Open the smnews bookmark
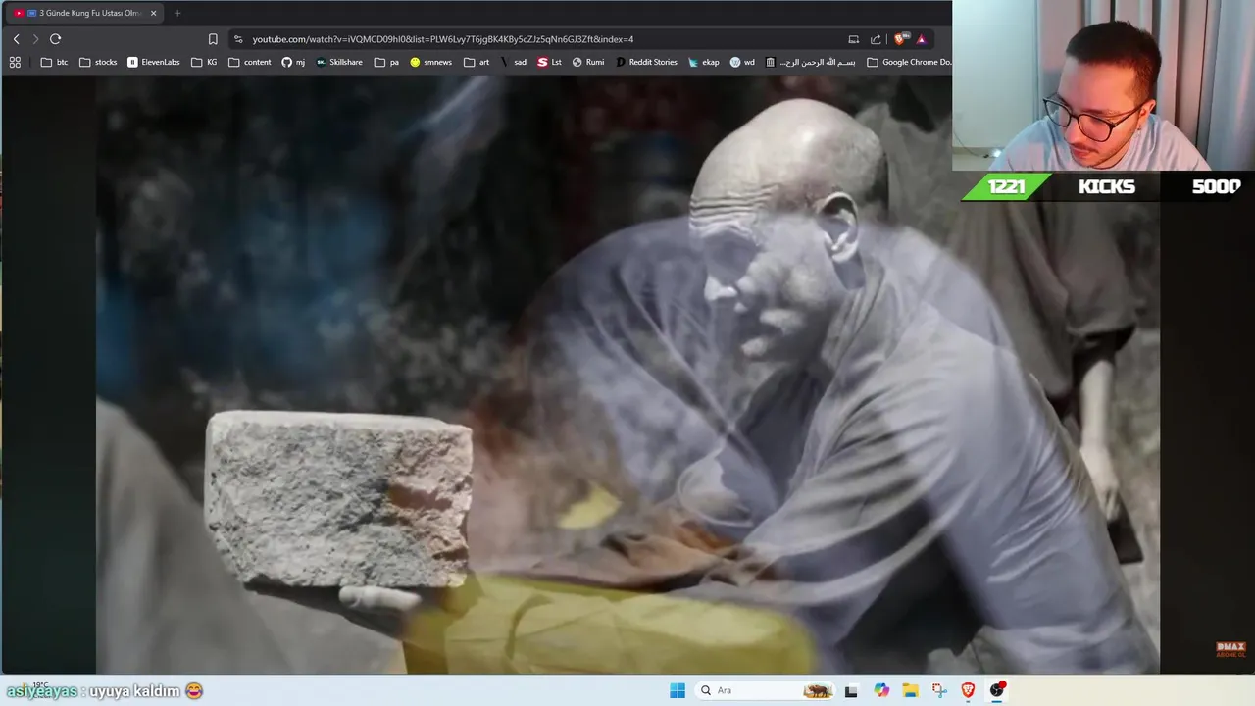Screen dimensions: 1255x706 tap(431, 62)
